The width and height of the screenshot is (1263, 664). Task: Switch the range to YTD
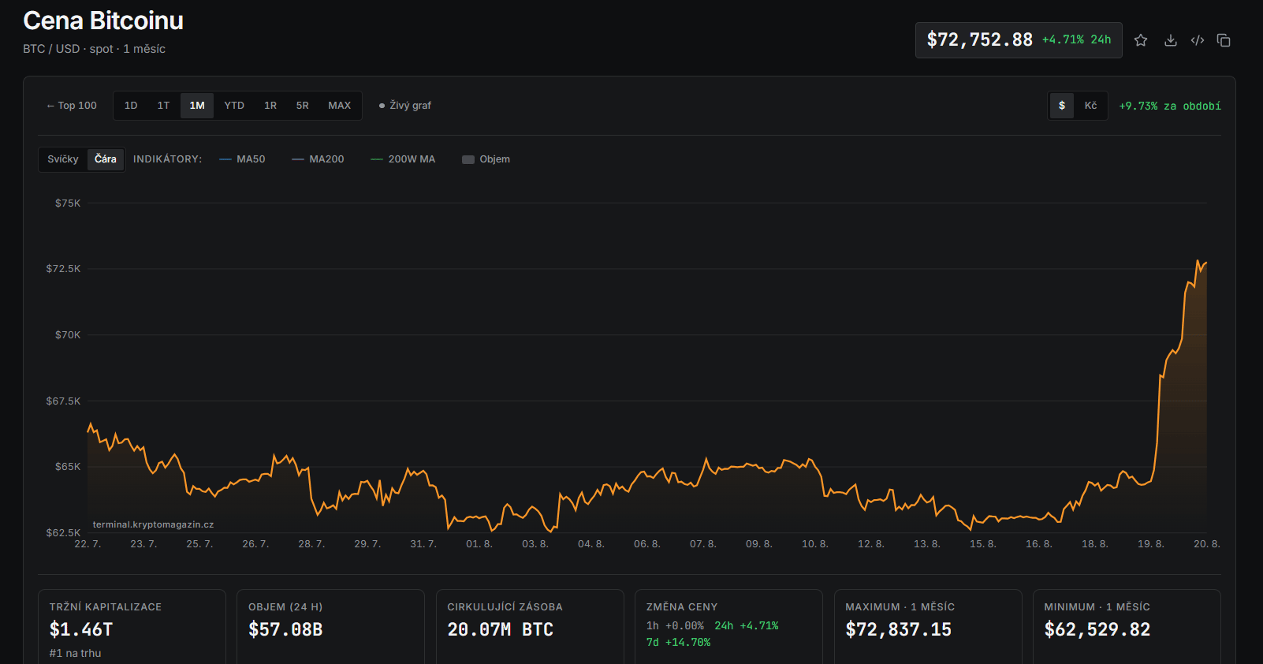pos(234,106)
